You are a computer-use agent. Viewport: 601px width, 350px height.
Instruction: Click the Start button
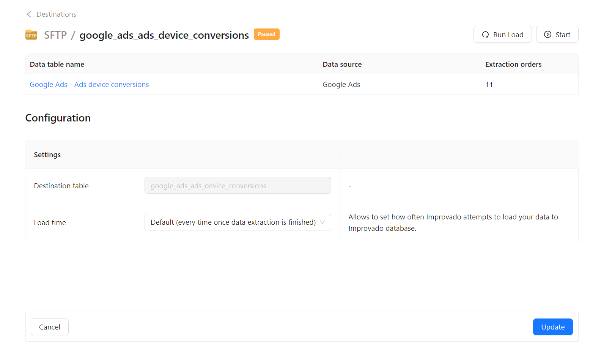(557, 34)
